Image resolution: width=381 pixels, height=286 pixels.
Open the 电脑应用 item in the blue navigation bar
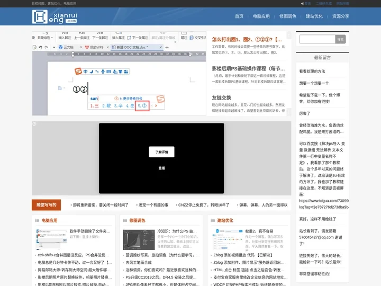[261, 16]
